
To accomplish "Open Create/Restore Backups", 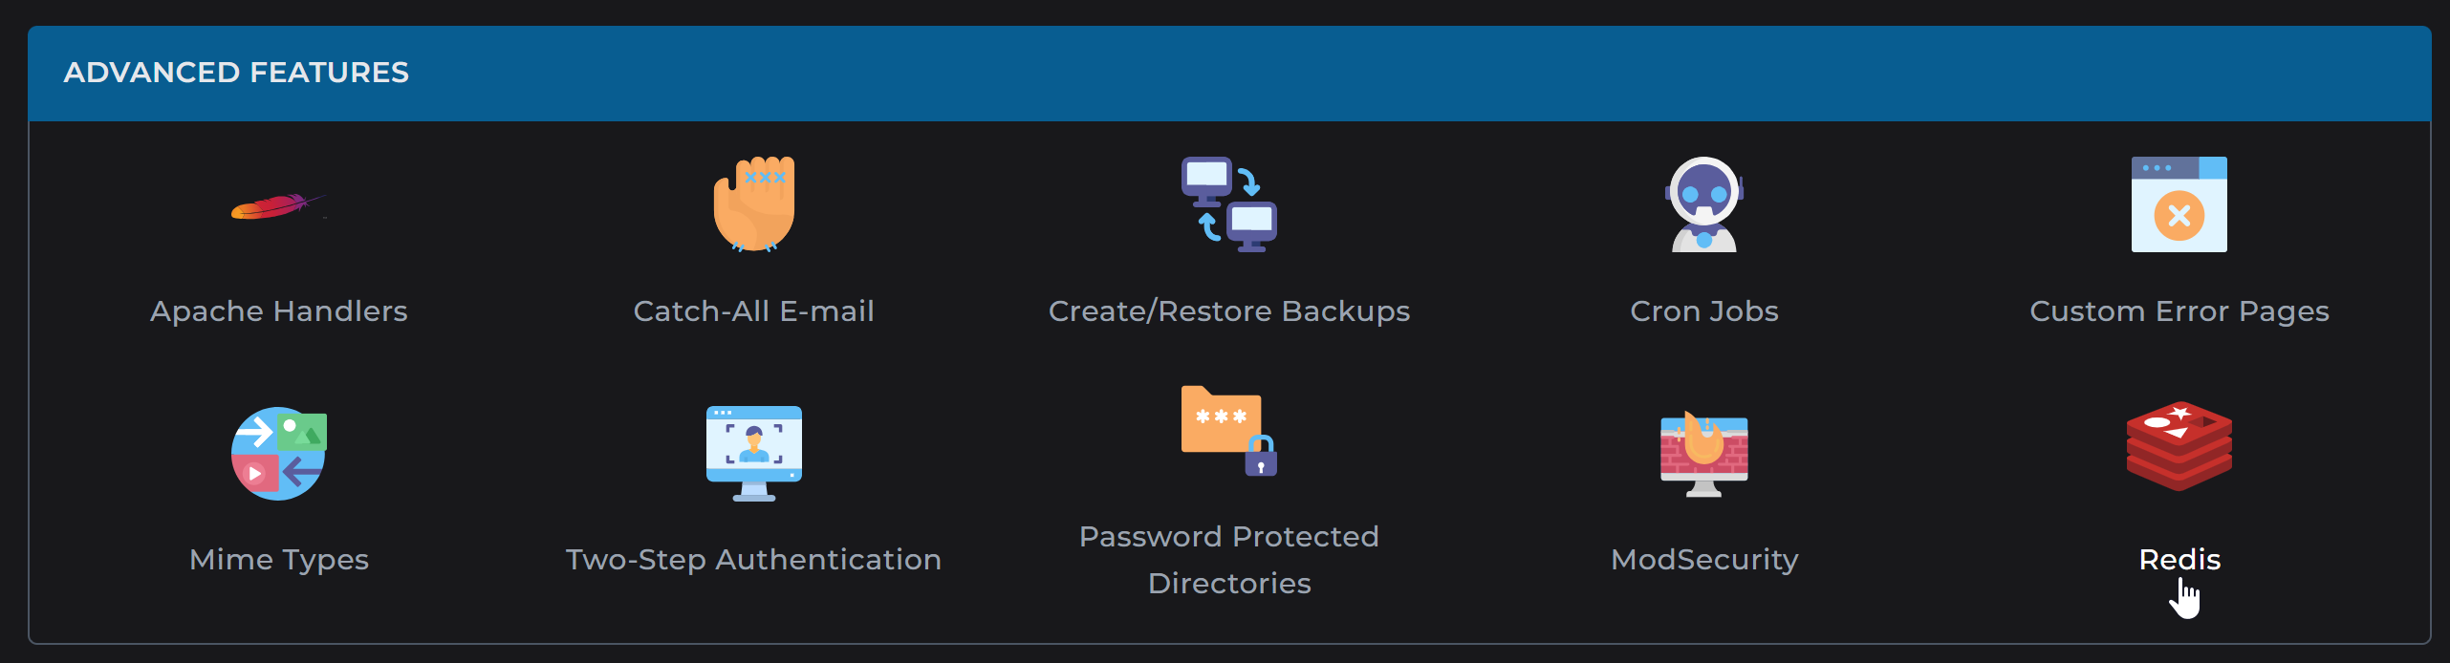I will coord(1229,310).
